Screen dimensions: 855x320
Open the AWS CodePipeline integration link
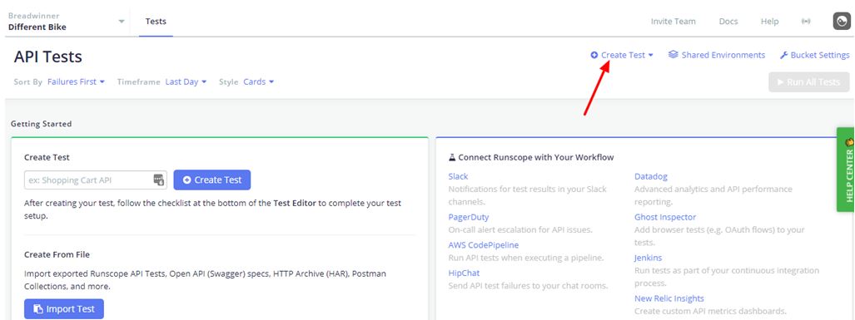click(x=484, y=245)
